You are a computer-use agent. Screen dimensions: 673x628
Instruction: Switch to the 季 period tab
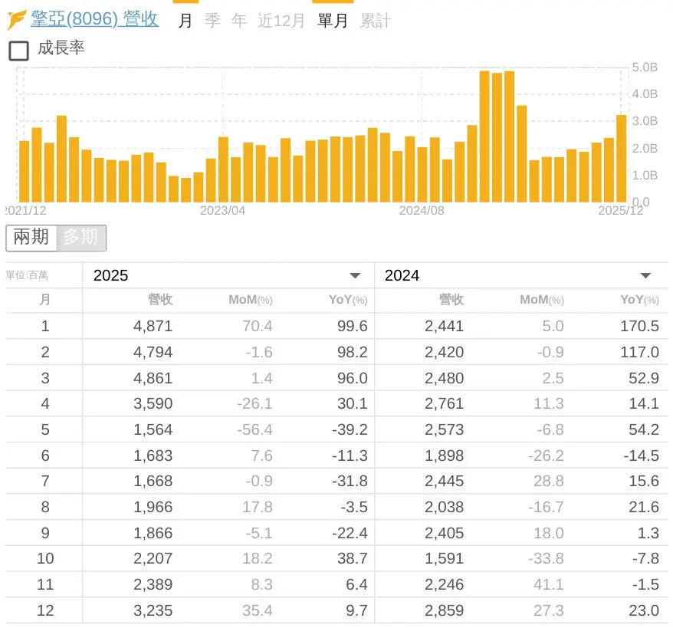click(x=212, y=21)
